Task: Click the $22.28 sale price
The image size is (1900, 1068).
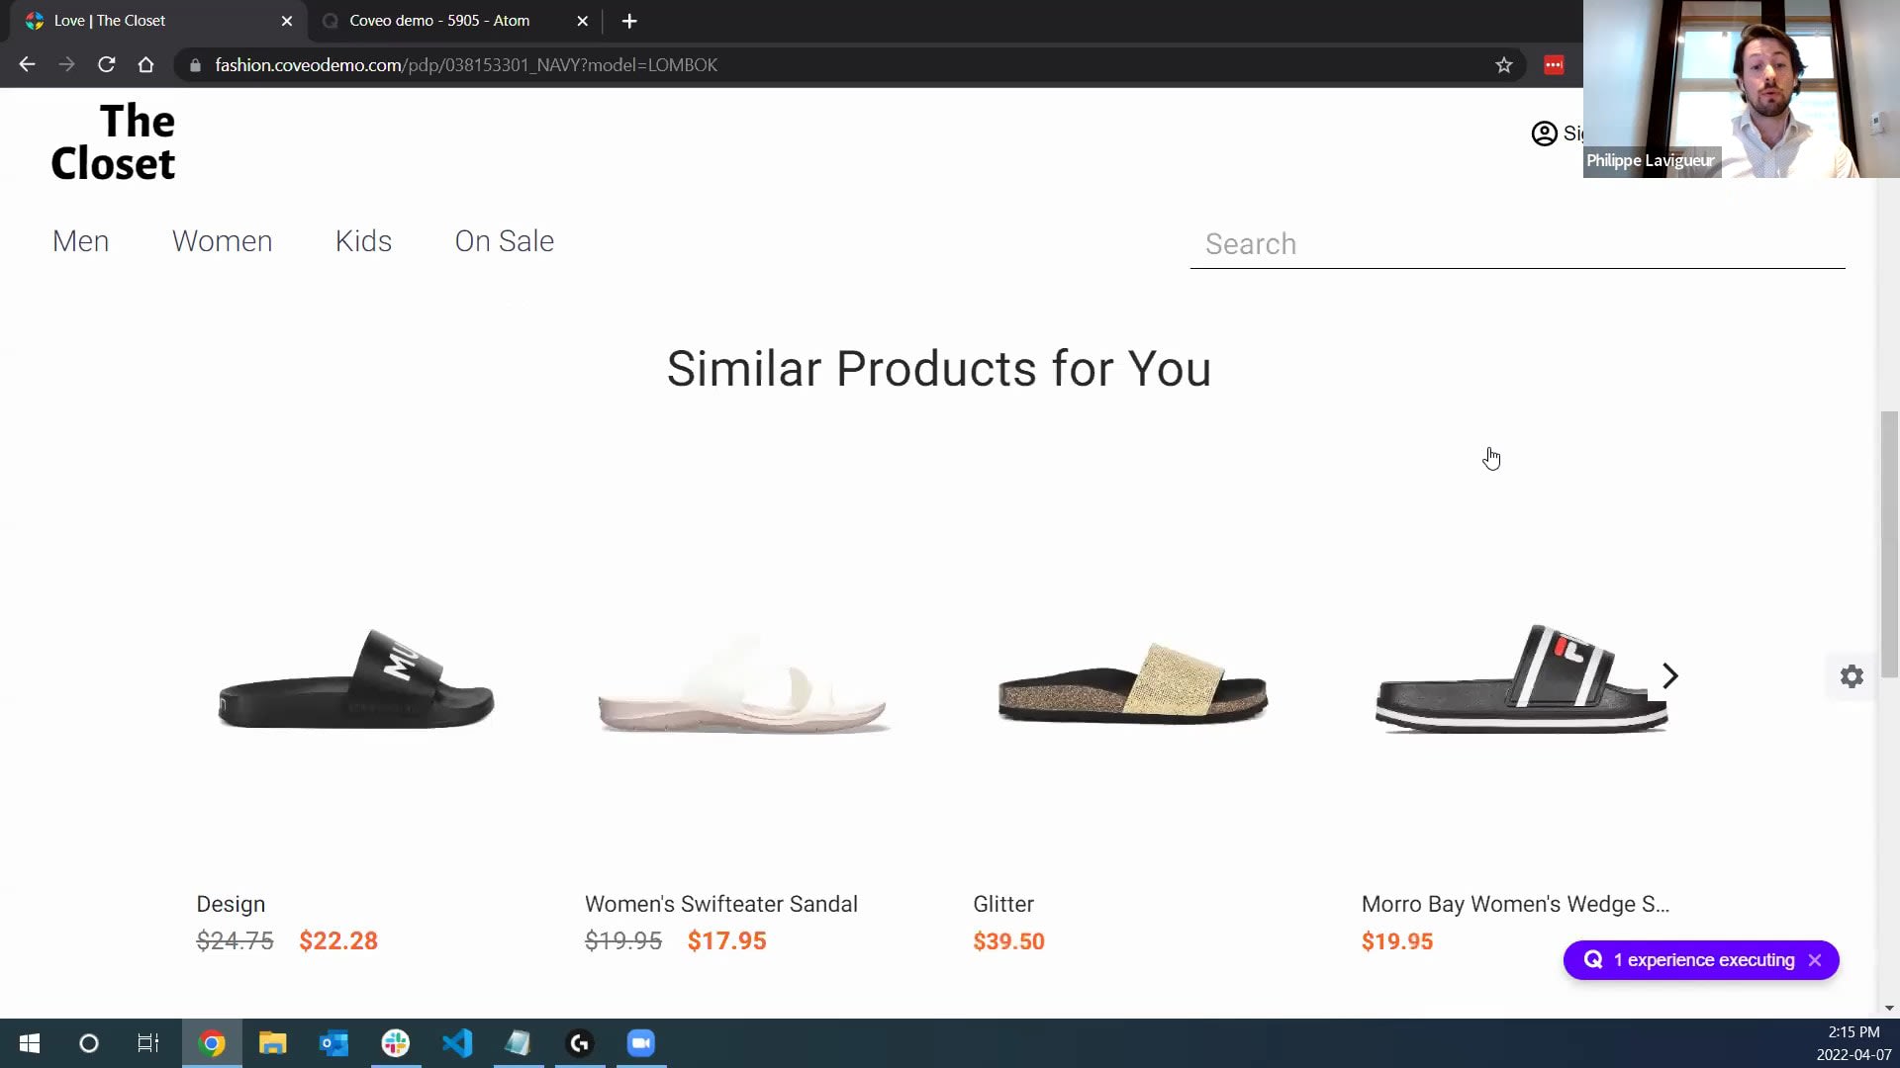Action: (338, 941)
